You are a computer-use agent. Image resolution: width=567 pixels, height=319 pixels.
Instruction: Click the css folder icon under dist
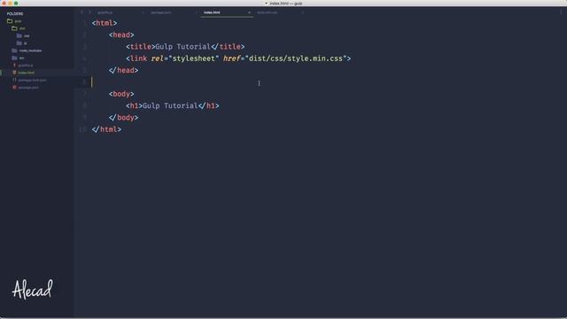[19, 35]
